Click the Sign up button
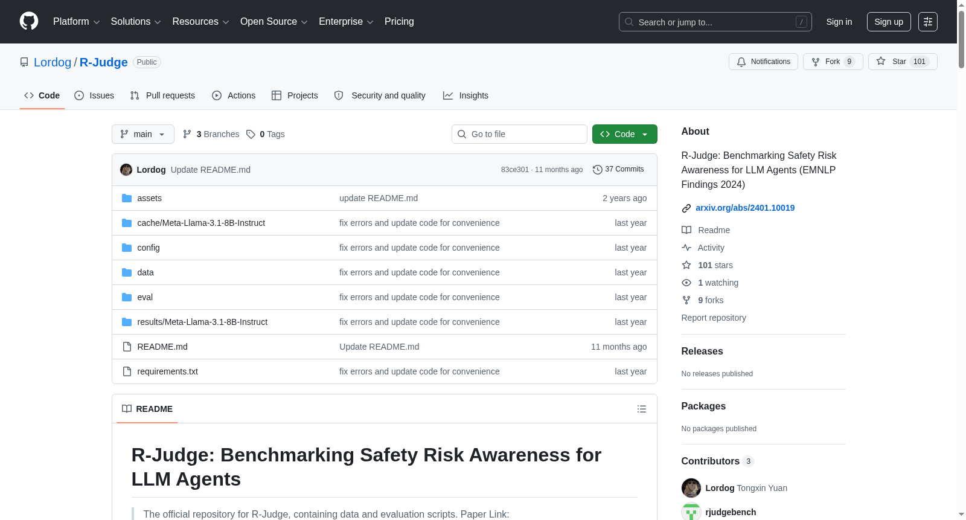This screenshot has width=966, height=520. pyautogui.click(x=889, y=22)
